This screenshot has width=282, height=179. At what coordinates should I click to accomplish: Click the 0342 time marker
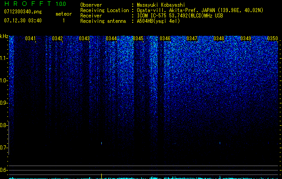57,38
